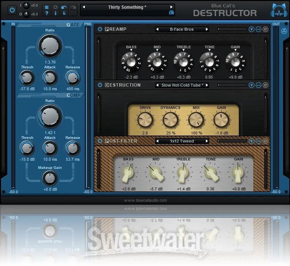The height and width of the screenshot is (266, 290).
Task: Click Destruction minus collapse icon
Action: click(259, 85)
